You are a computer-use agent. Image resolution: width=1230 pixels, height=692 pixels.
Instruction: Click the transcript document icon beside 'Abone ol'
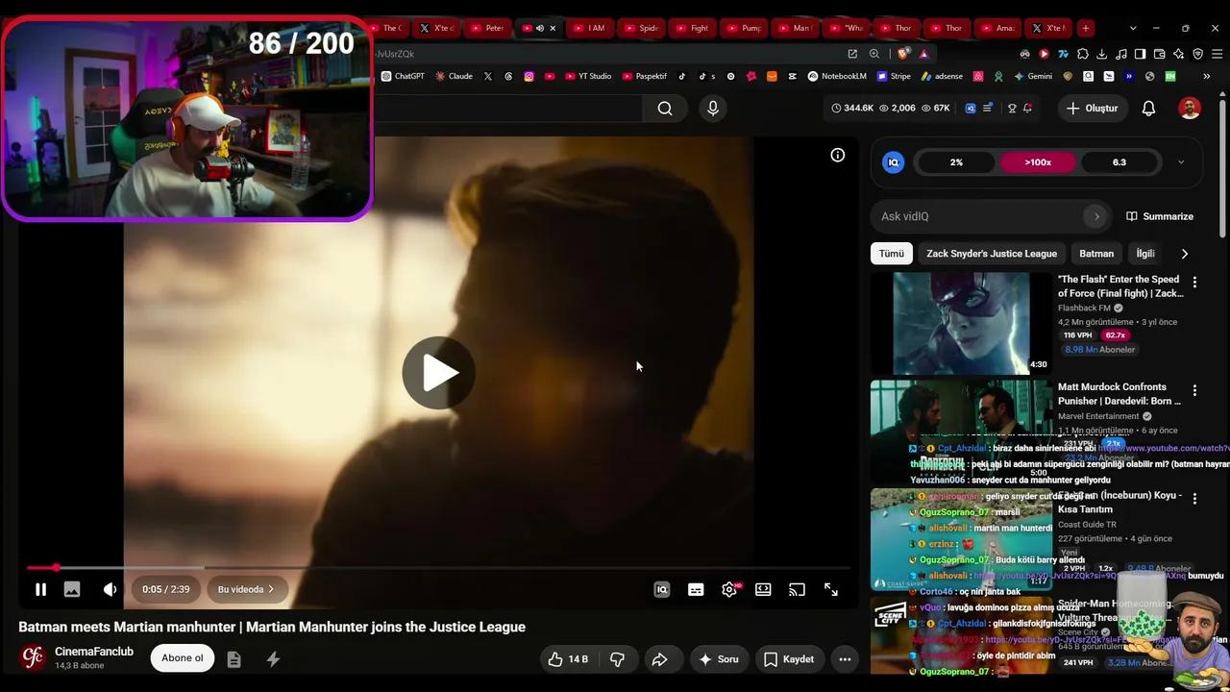234,659
